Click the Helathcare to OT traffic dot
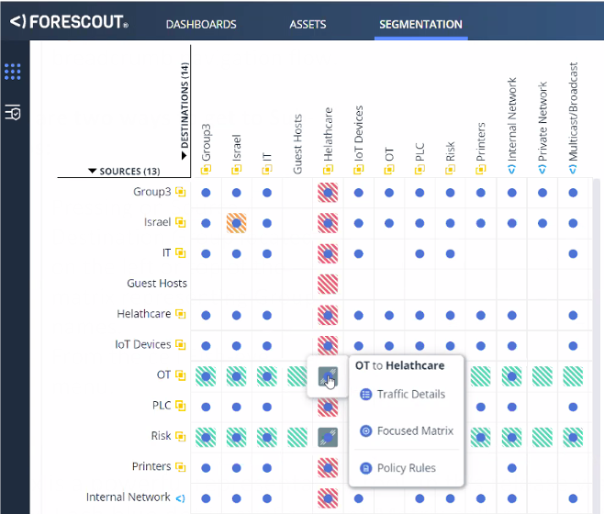Viewport: 604px width, 514px height. pyautogui.click(x=389, y=315)
